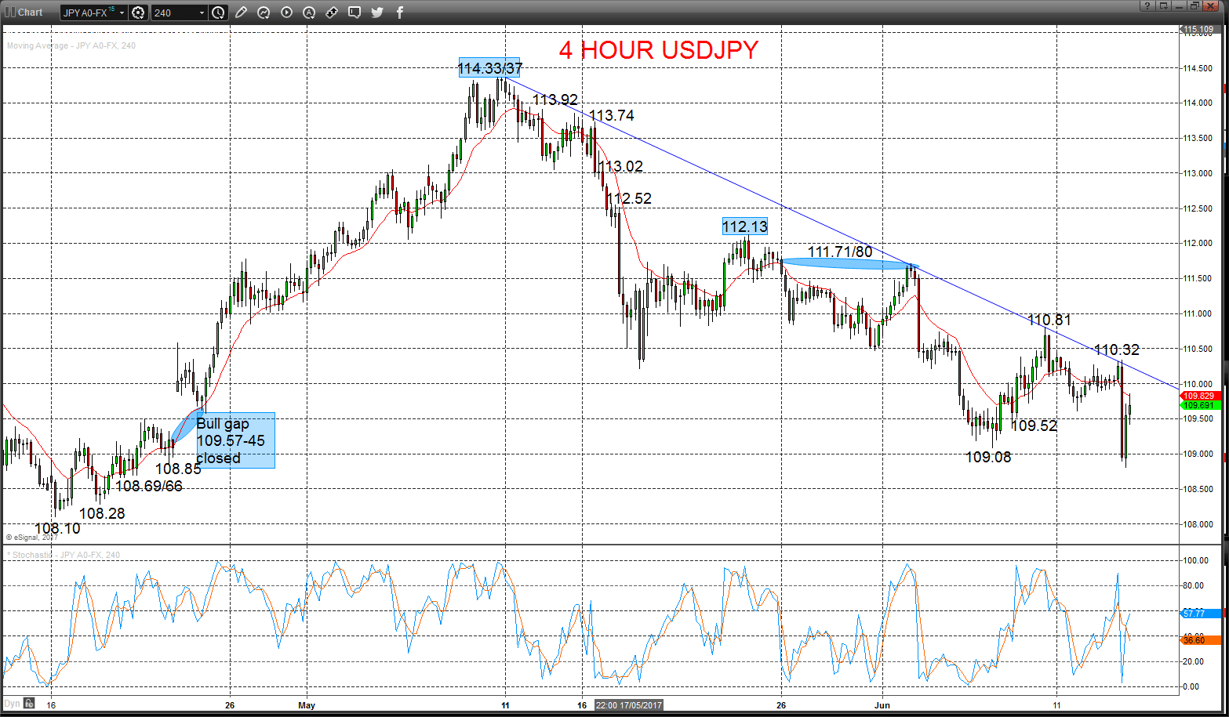Open the help question-mark button
This screenshot has height=717, width=1229.
[1147, 6]
